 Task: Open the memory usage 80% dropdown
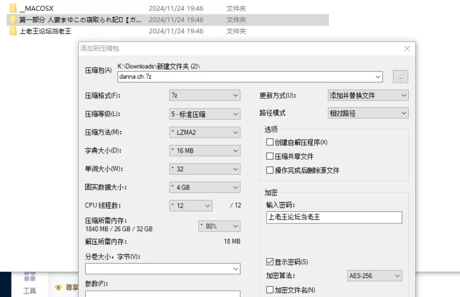[x=220, y=226]
